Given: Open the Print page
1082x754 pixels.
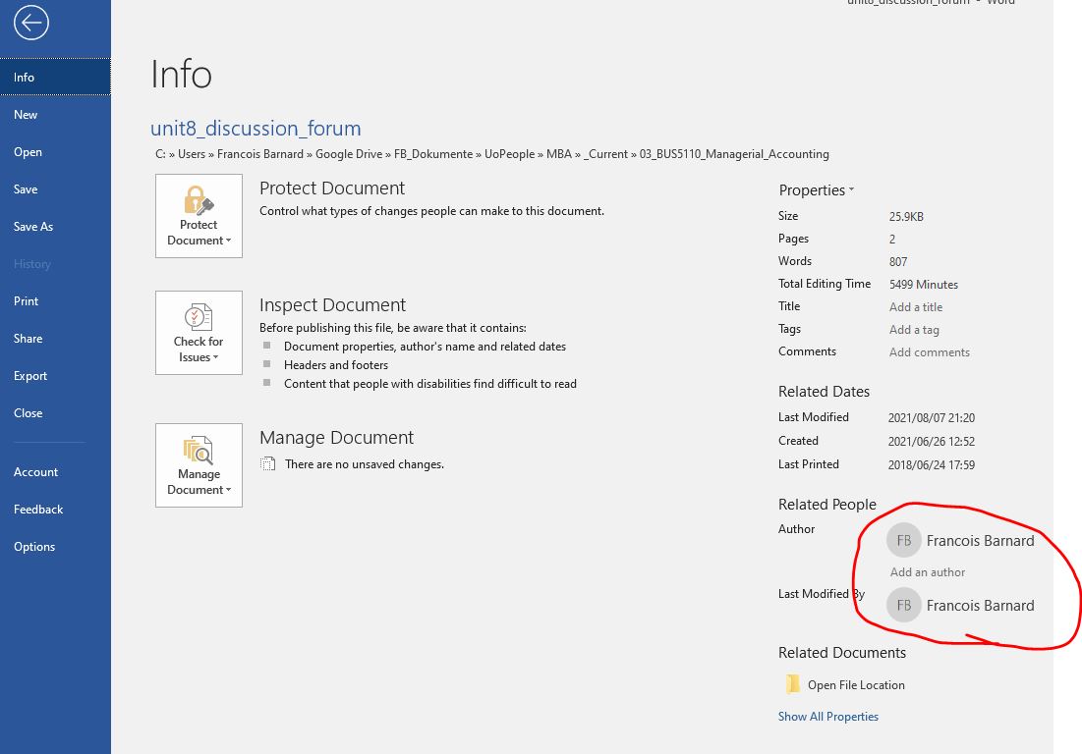Looking at the screenshot, I should 55,300.
